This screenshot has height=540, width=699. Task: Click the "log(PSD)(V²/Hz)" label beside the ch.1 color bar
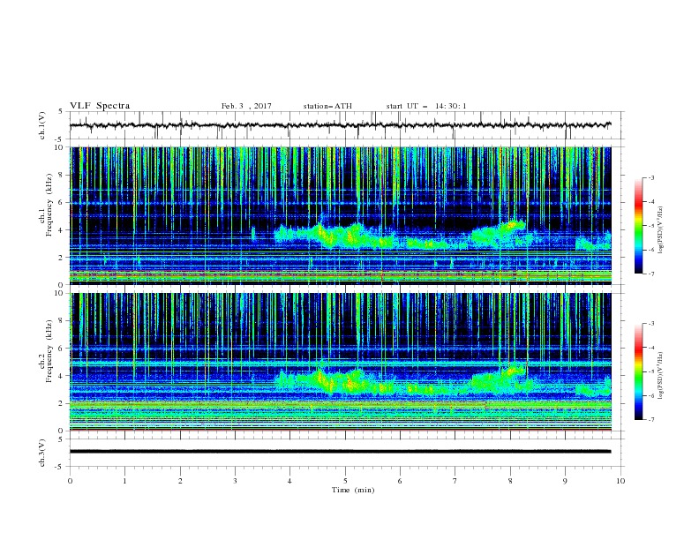tap(661, 230)
